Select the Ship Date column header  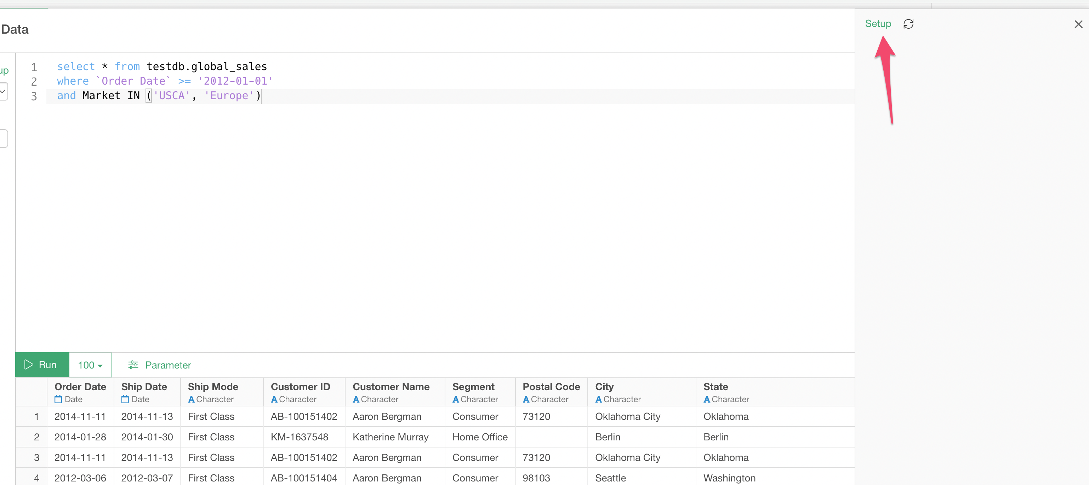click(x=147, y=392)
